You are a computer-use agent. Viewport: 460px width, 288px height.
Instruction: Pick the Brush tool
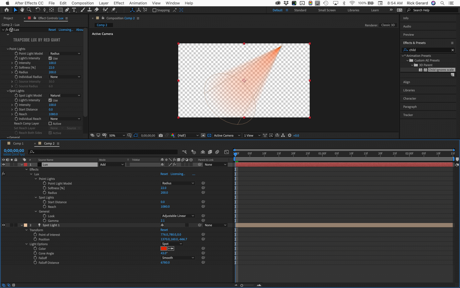pos(82,10)
